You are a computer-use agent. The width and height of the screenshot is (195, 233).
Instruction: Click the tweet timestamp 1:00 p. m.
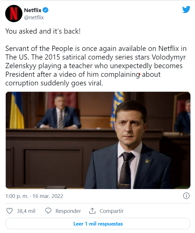[17, 196]
